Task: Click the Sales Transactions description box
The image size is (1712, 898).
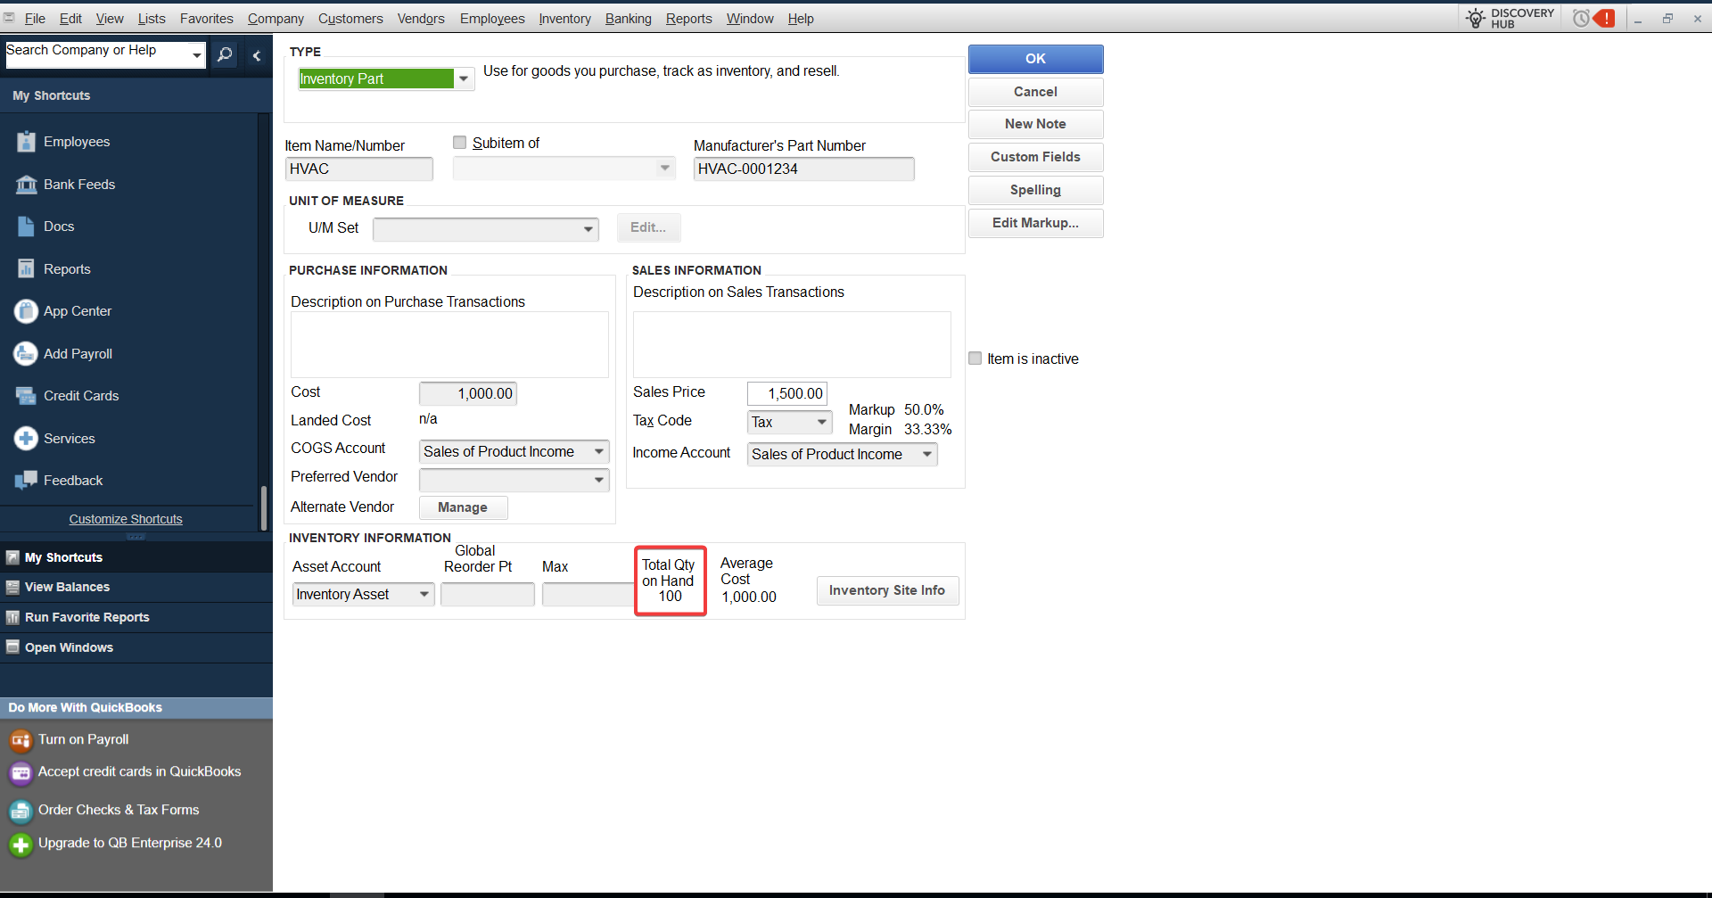Action: [x=792, y=344]
